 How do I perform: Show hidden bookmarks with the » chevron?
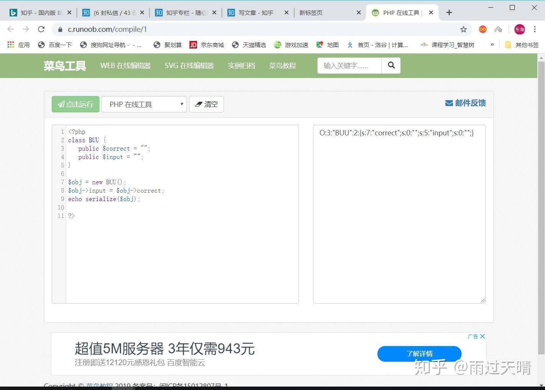492,45
